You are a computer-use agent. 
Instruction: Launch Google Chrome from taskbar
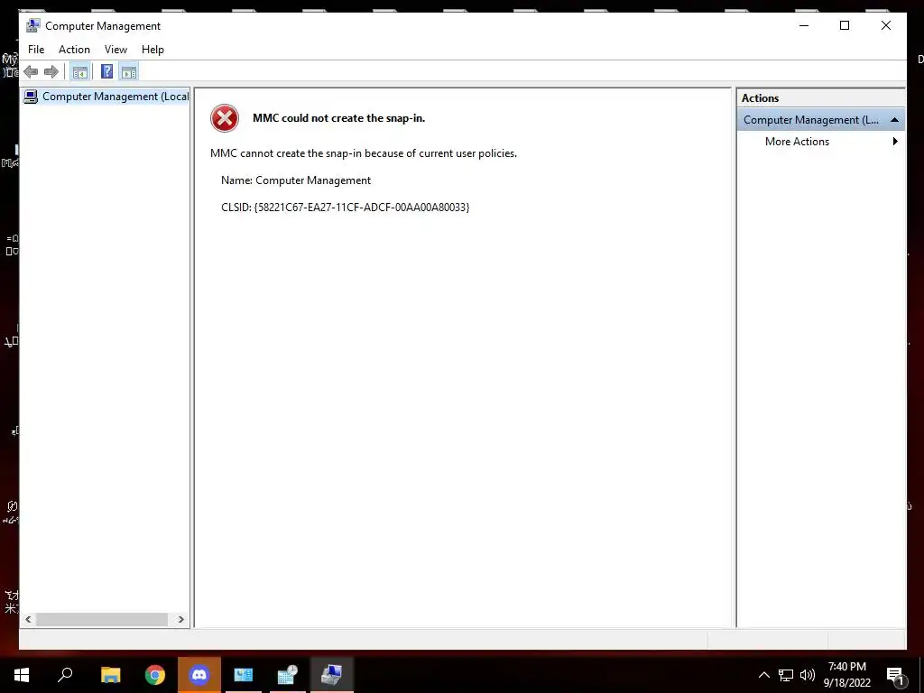(155, 675)
